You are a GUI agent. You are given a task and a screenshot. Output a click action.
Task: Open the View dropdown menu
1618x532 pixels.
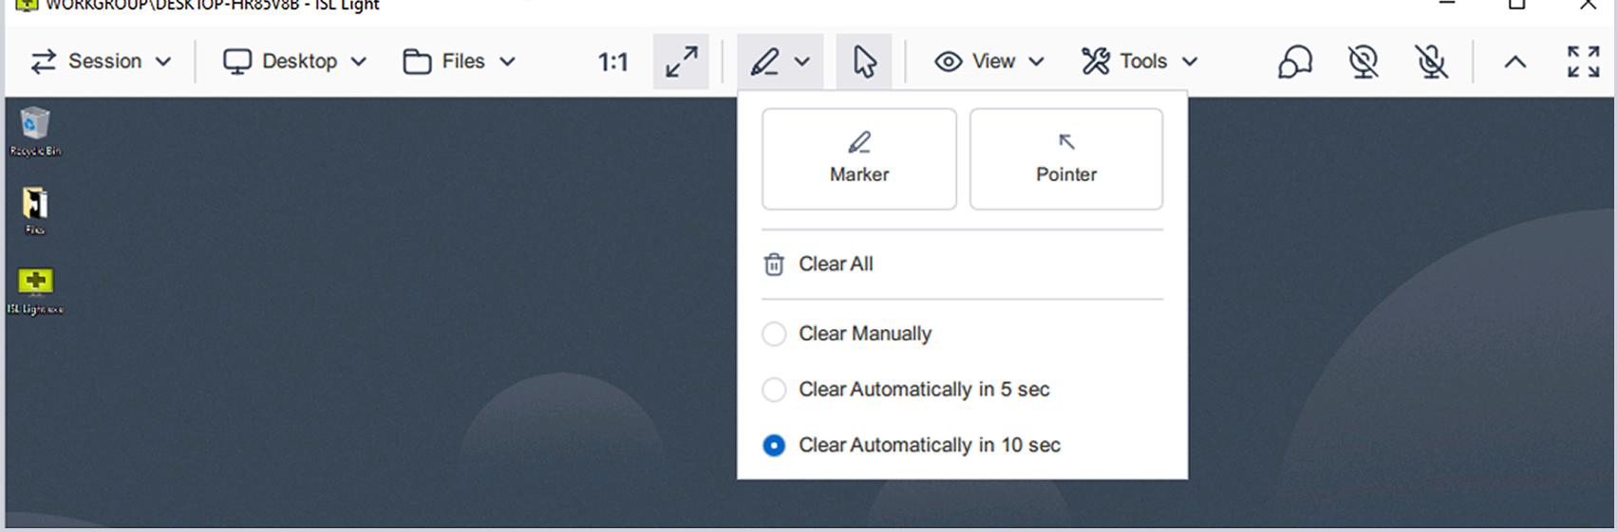[x=989, y=62]
